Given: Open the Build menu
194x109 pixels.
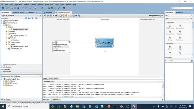Looking at the screenshot, I should 47,5.
